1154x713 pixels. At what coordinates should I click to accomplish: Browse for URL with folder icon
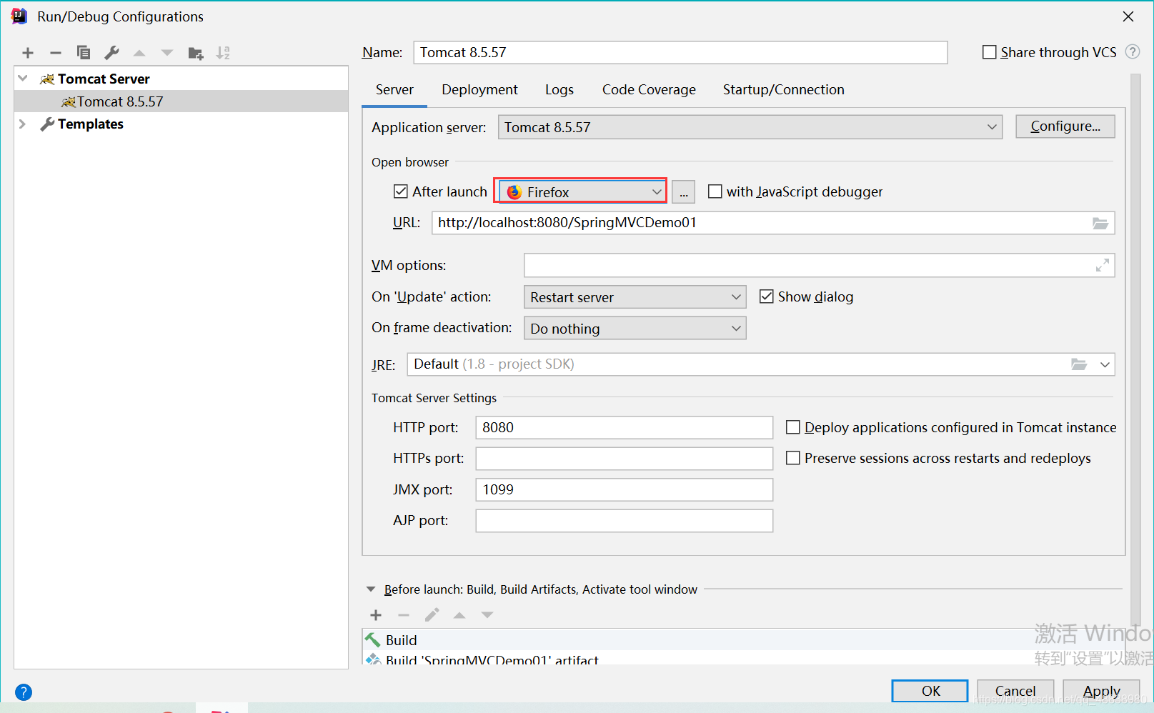[x=1100, y=224]
